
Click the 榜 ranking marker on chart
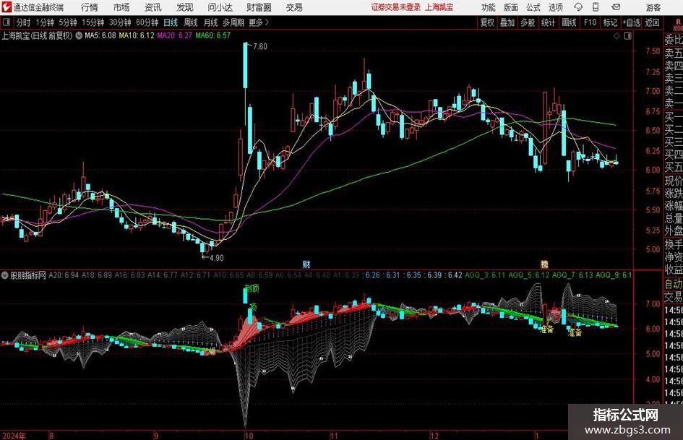click(x=544, y=264)
